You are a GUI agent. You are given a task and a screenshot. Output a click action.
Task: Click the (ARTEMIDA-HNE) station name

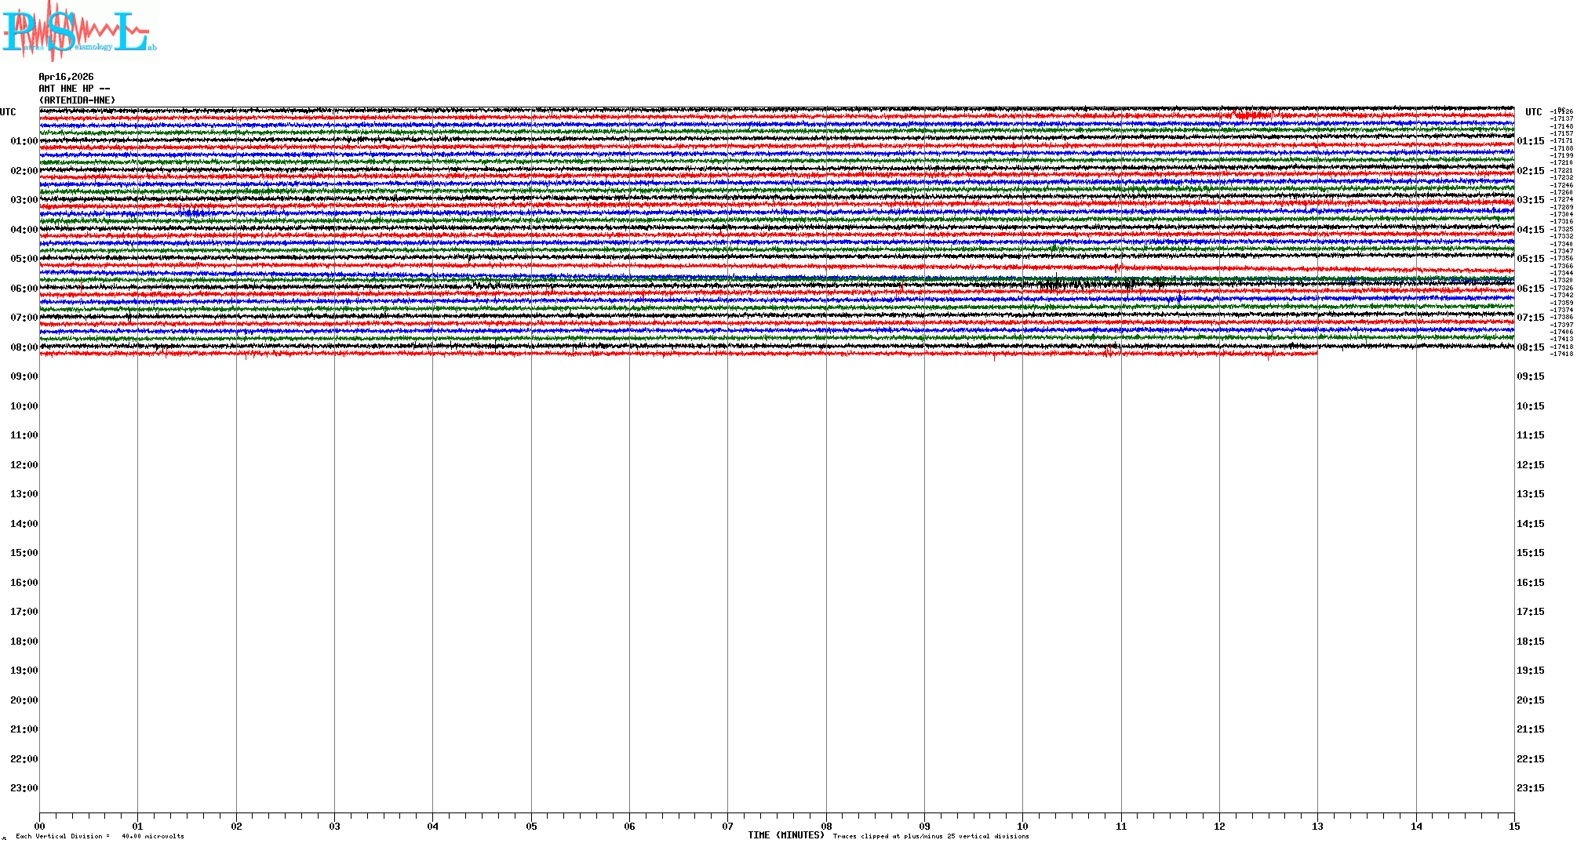coord(77,100)
